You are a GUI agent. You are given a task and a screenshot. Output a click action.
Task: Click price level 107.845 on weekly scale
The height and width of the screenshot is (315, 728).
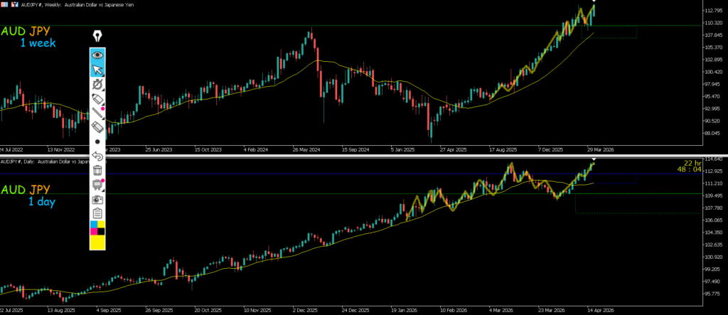point(714,35)
